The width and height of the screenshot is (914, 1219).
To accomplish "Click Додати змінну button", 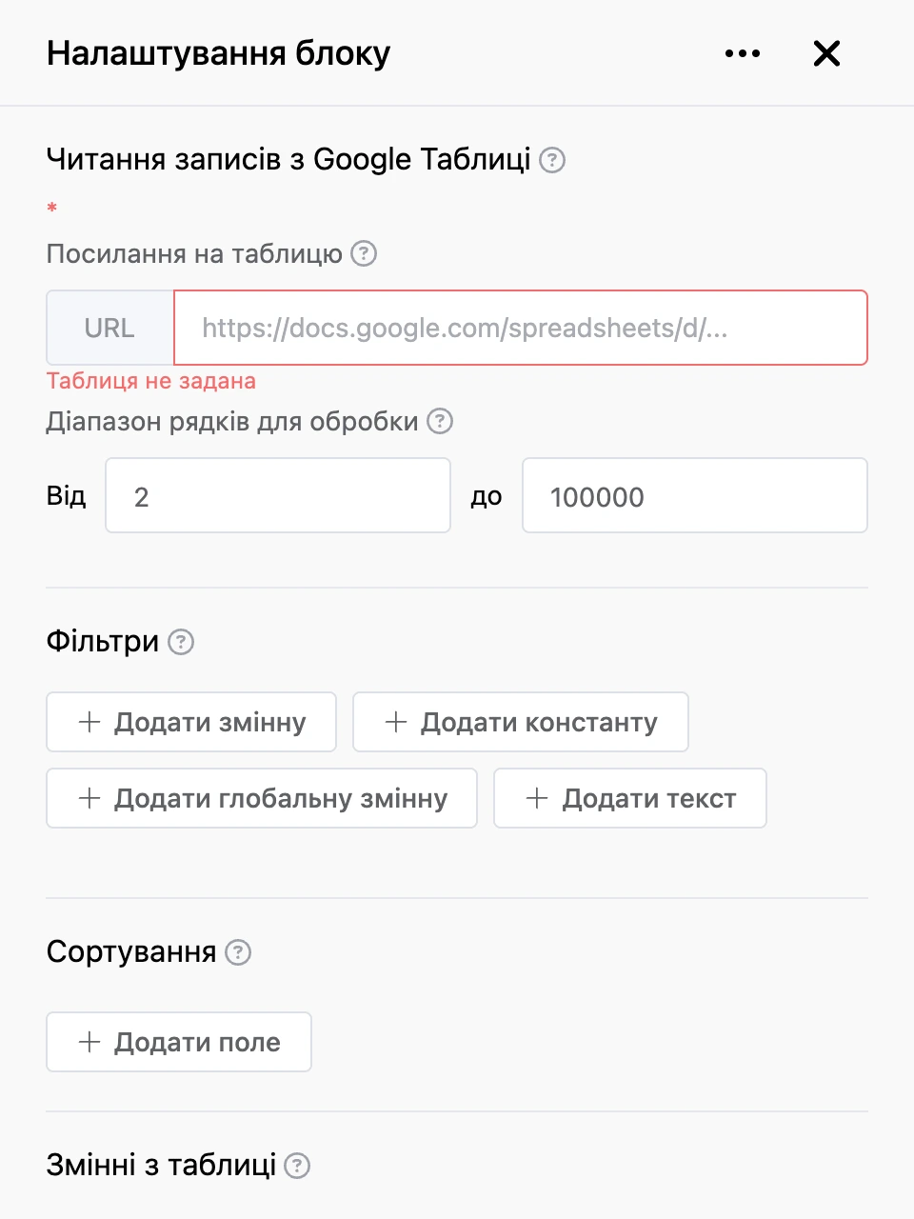I will tap(191, 722).
